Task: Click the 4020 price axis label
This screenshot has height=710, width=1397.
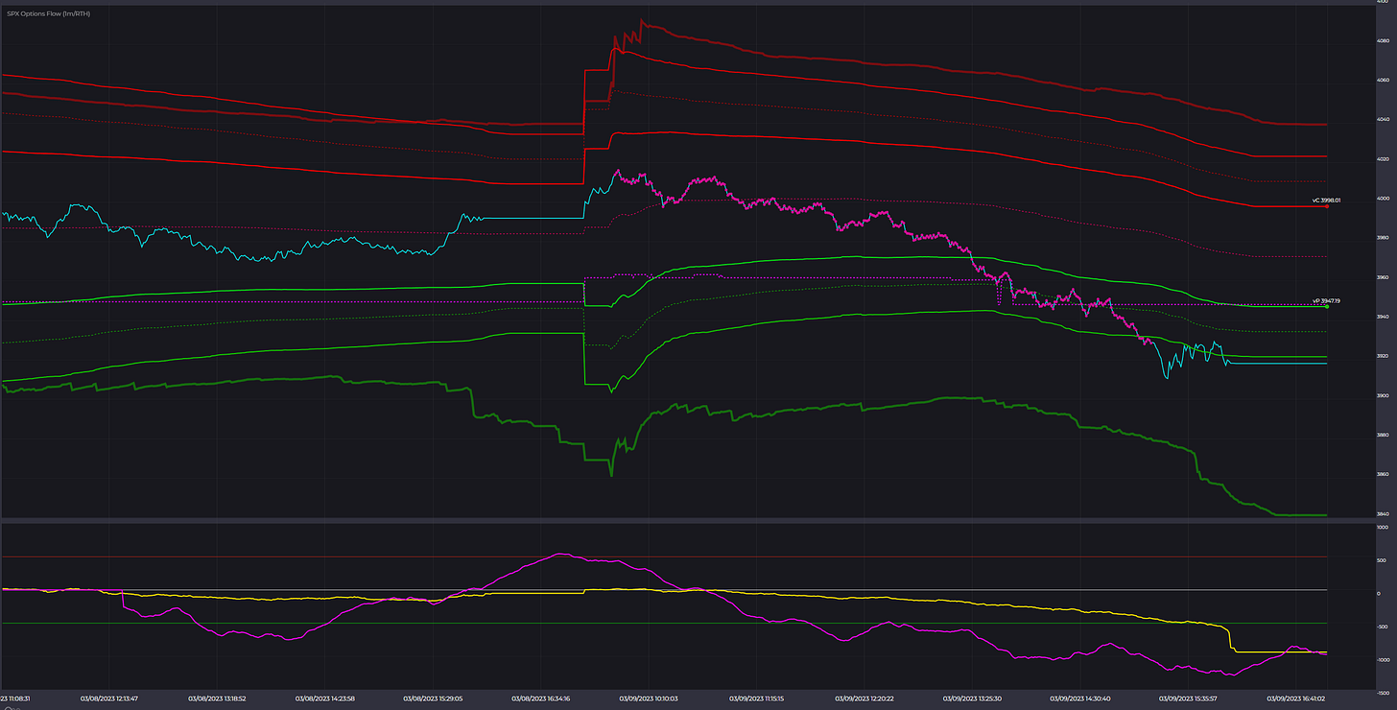Action: [1382, 160]
